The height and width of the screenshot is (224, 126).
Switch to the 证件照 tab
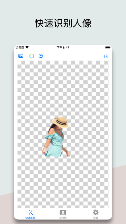point(63,214)
